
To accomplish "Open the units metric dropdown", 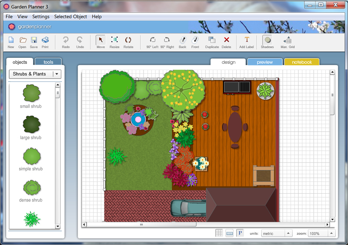I will 276,233.
